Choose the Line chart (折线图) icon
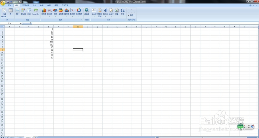The width and height of the screenshot is (259, 138). click(49, 10)
